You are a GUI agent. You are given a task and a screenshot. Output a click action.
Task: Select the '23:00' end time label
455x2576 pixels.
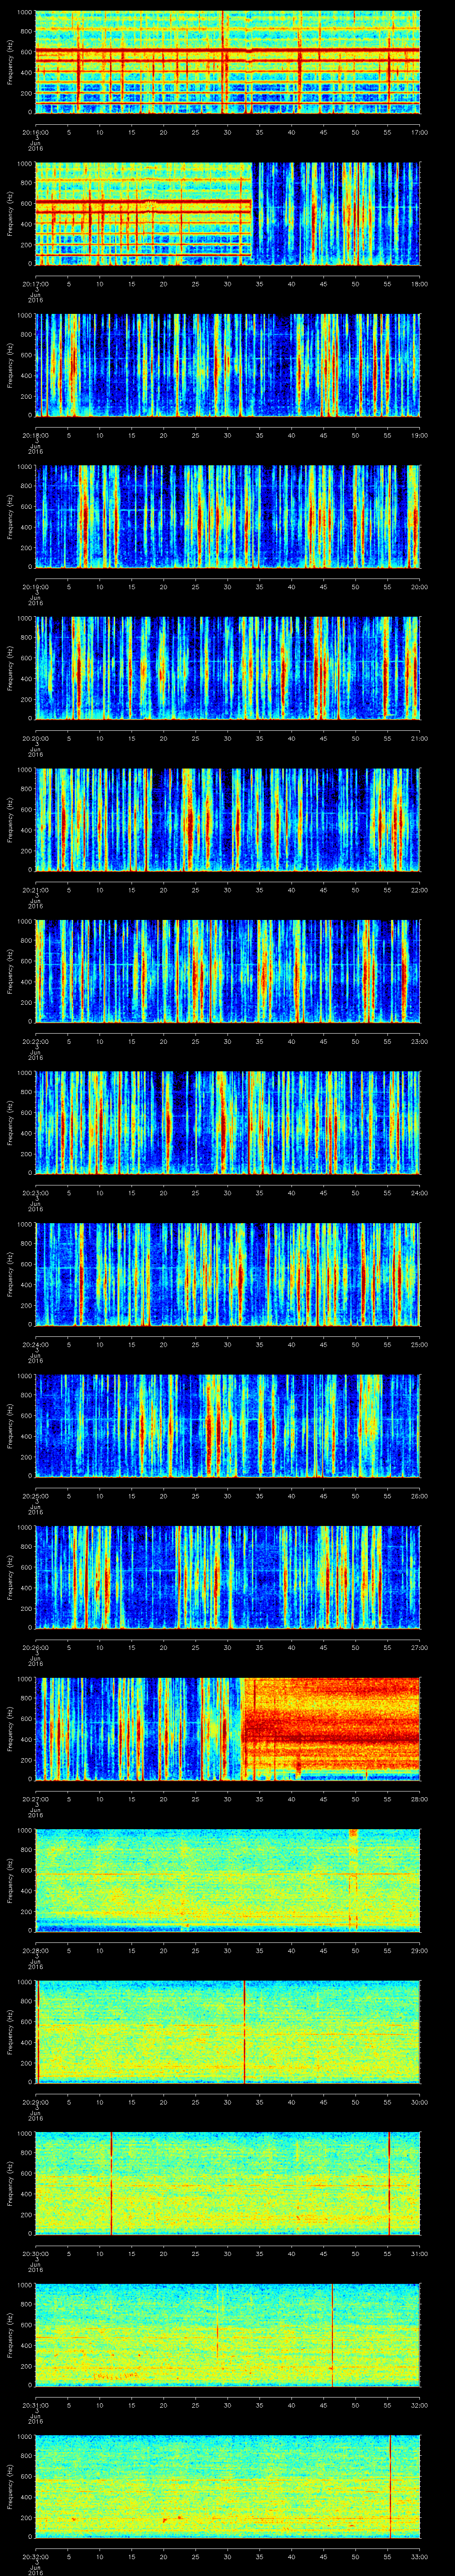419,1041
